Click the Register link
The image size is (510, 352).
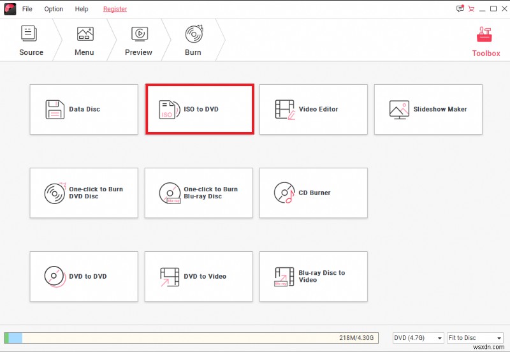click(115, 9)
